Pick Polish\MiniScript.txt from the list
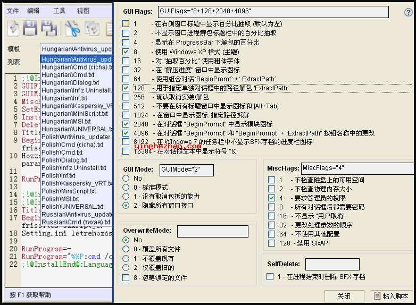Viewport: 416px width, 305px height. [77, 191]
